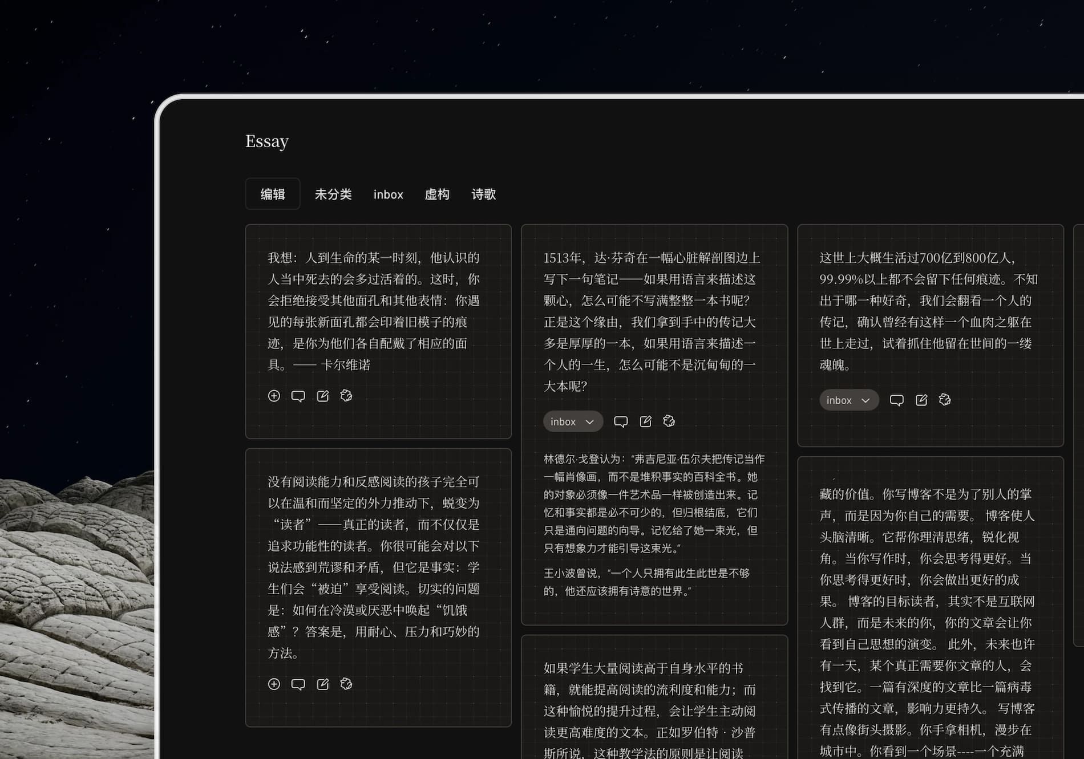Switch to the 未分类 tab
Screen dimensions: 1084x759
point(333,194)
